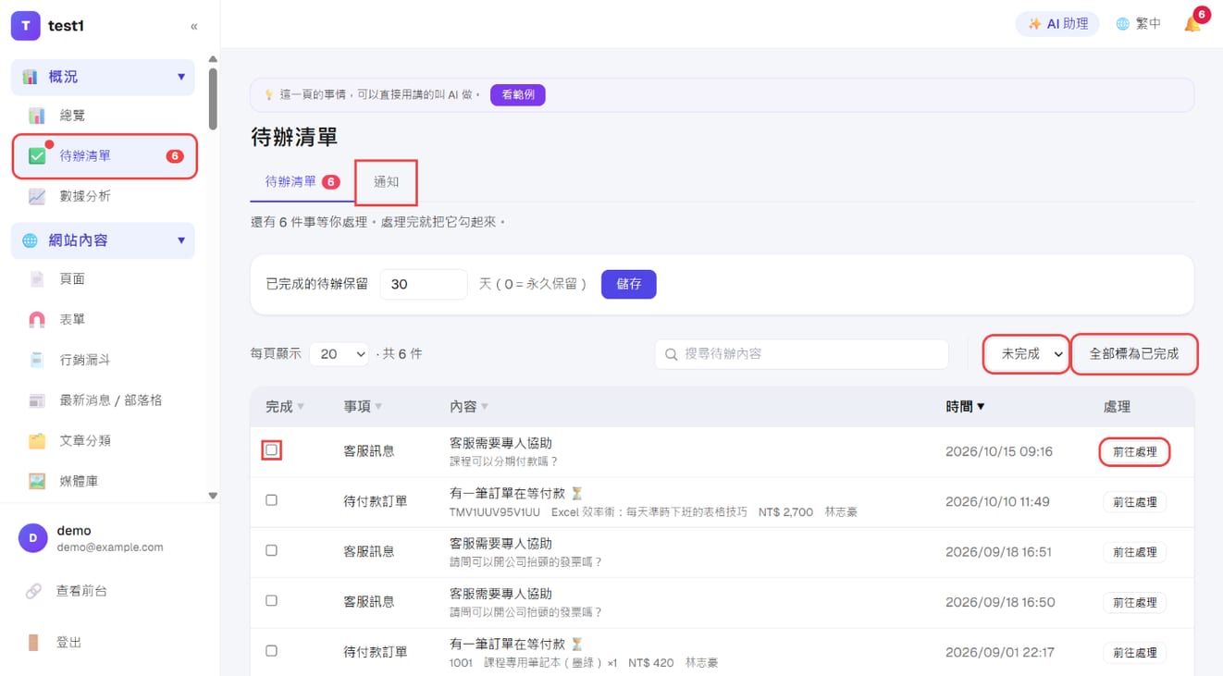Click the 看範例 button

(518, 94)
